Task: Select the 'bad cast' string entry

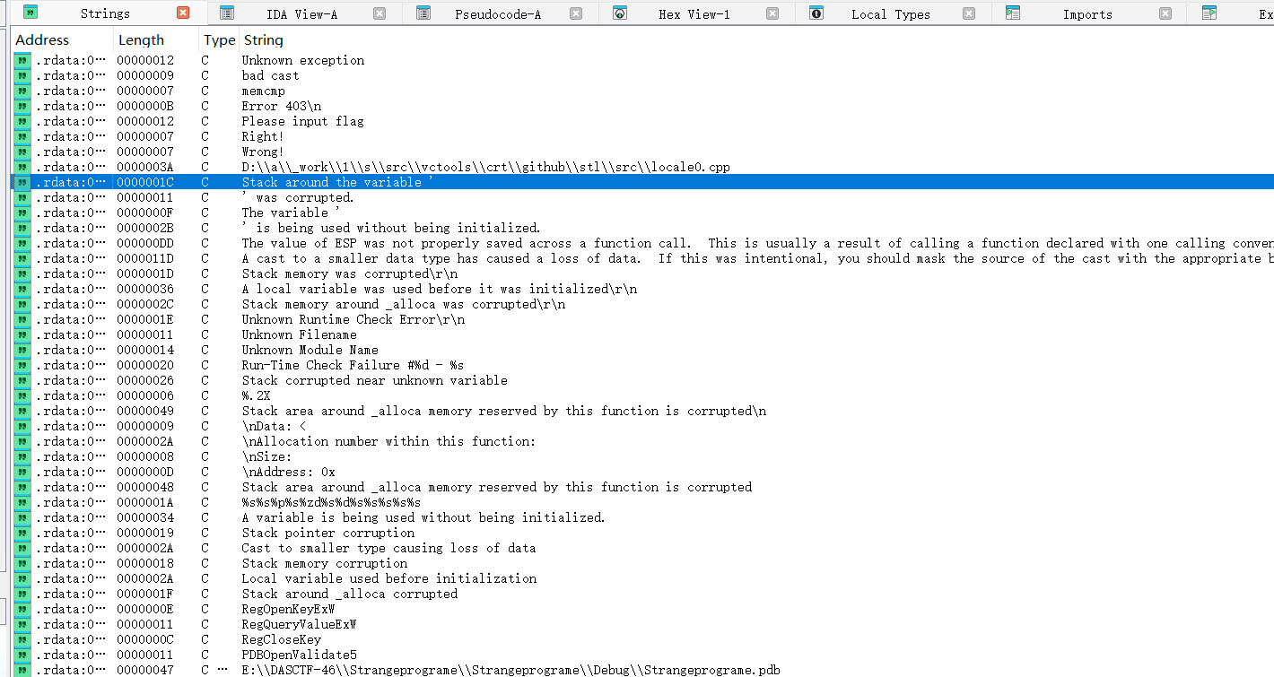Action: 270,75
